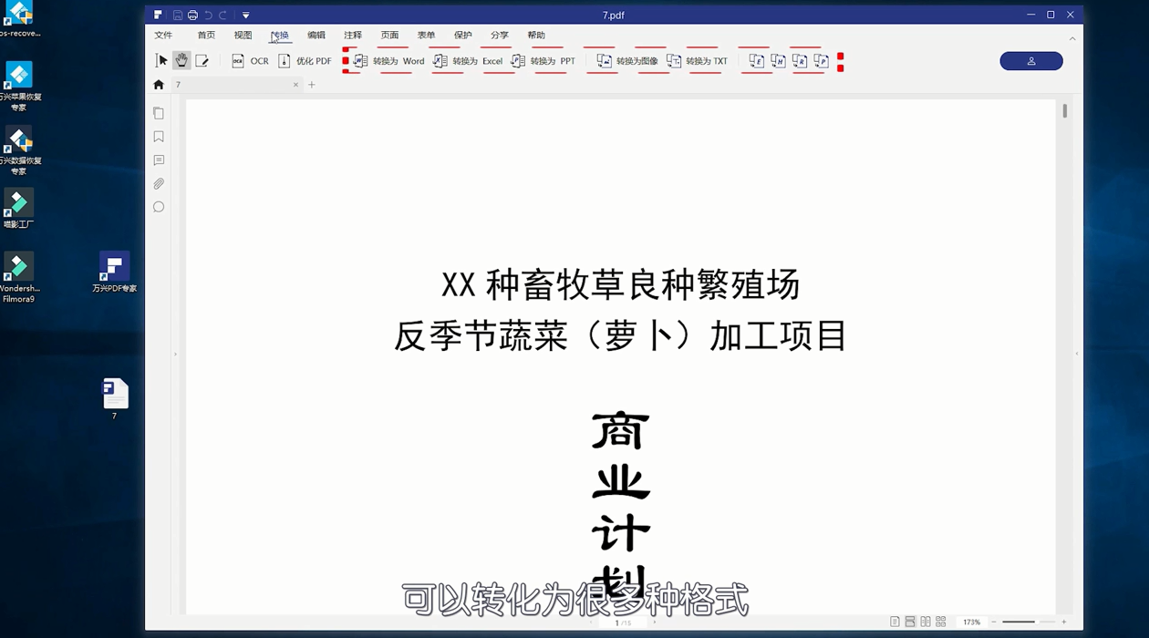The width and height of the screenshot is (1149, 638).
Task: Click the Save icon in the title bar
Action: [177, 15]
